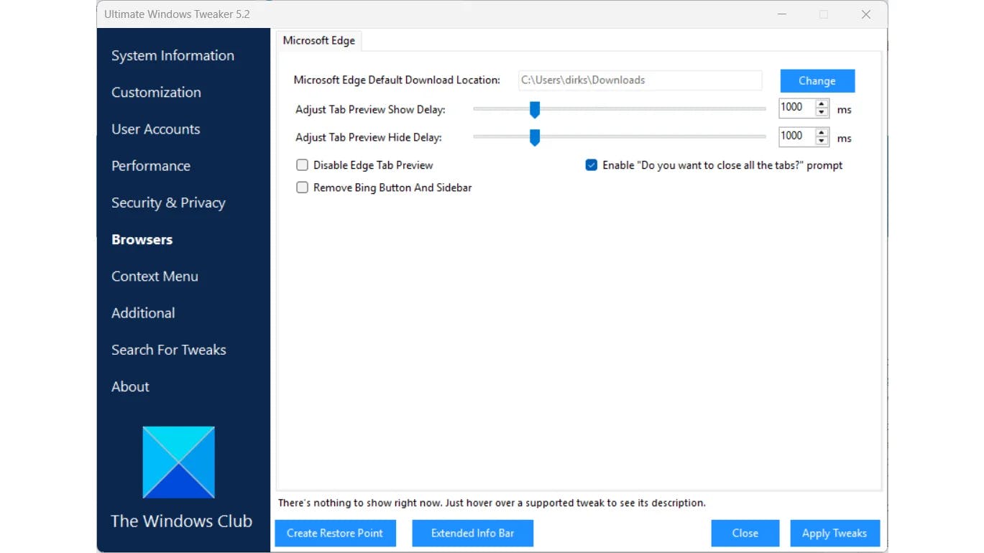Click The Windows Club text
Screen dimensions: 984x553
[181, 521]
